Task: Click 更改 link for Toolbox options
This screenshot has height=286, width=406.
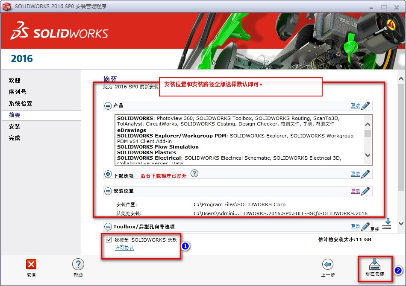Action: 356,227
